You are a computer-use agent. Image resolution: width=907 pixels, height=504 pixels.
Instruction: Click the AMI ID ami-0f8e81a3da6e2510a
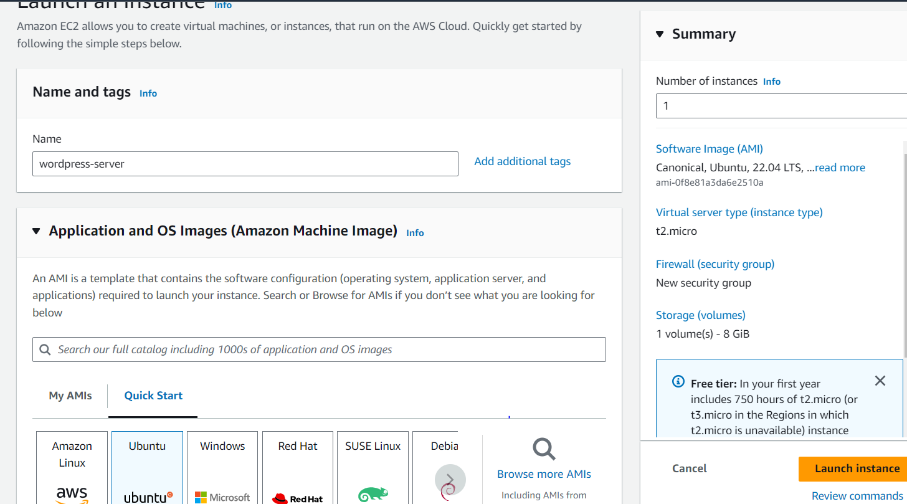coord(710,183)
